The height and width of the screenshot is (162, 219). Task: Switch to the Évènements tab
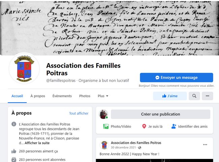tap(62, 96)
